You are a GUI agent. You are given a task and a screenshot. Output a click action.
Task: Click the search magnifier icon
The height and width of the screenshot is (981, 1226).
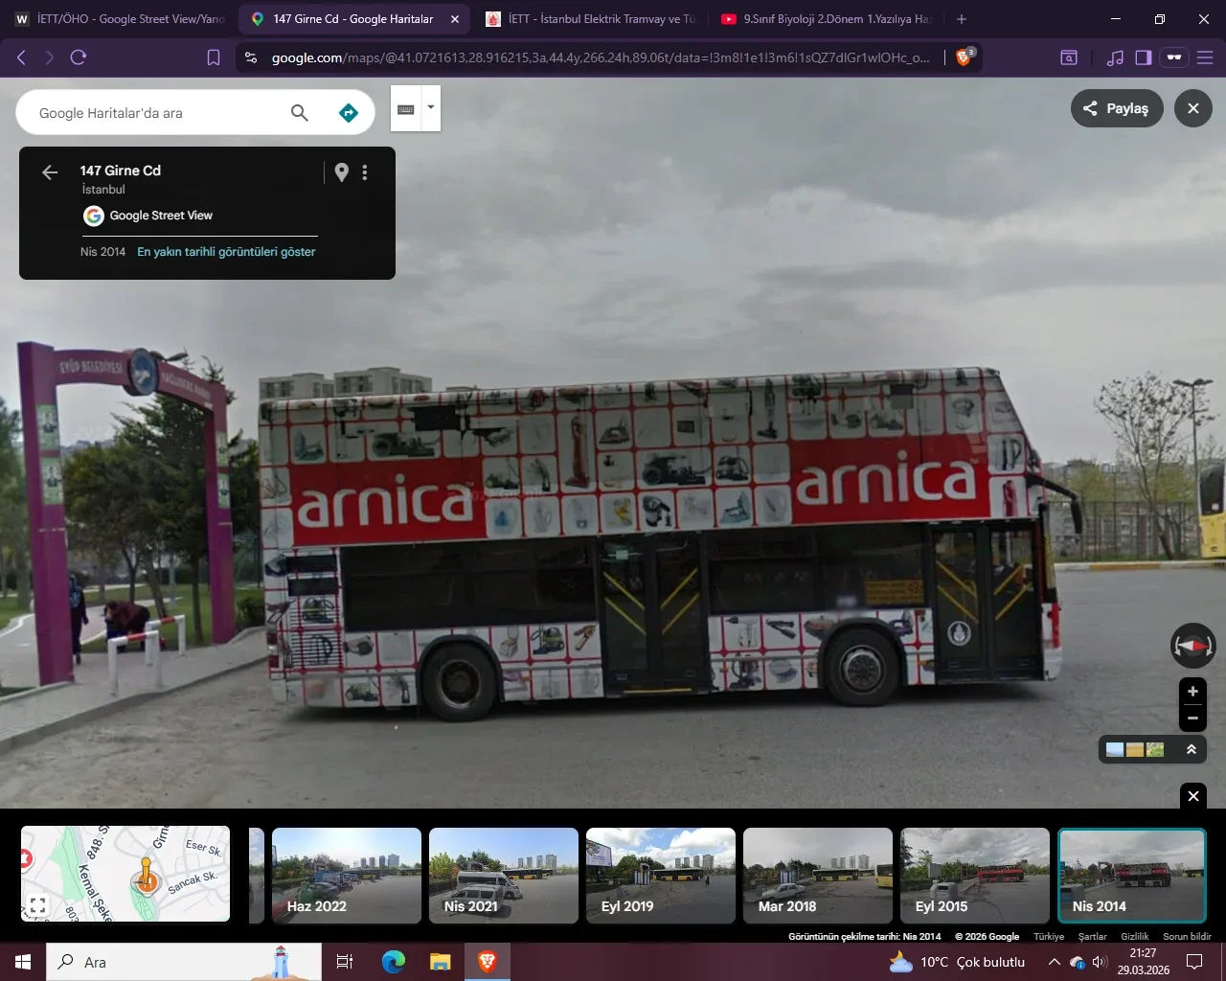[300, 113]
